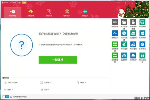The width and height of the screenshot is (150, 100).
Task: Switch to the 系统监视 system monitor tab
Action: pyautogui.click(x=85, y=13)
